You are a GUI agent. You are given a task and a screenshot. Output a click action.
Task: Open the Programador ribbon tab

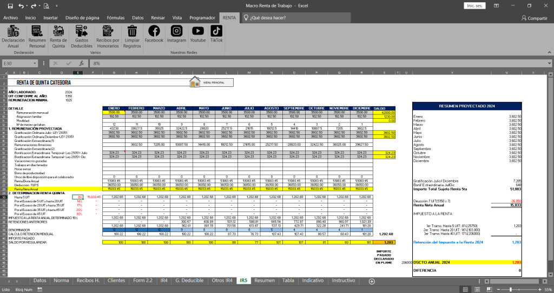pos(202,18)
